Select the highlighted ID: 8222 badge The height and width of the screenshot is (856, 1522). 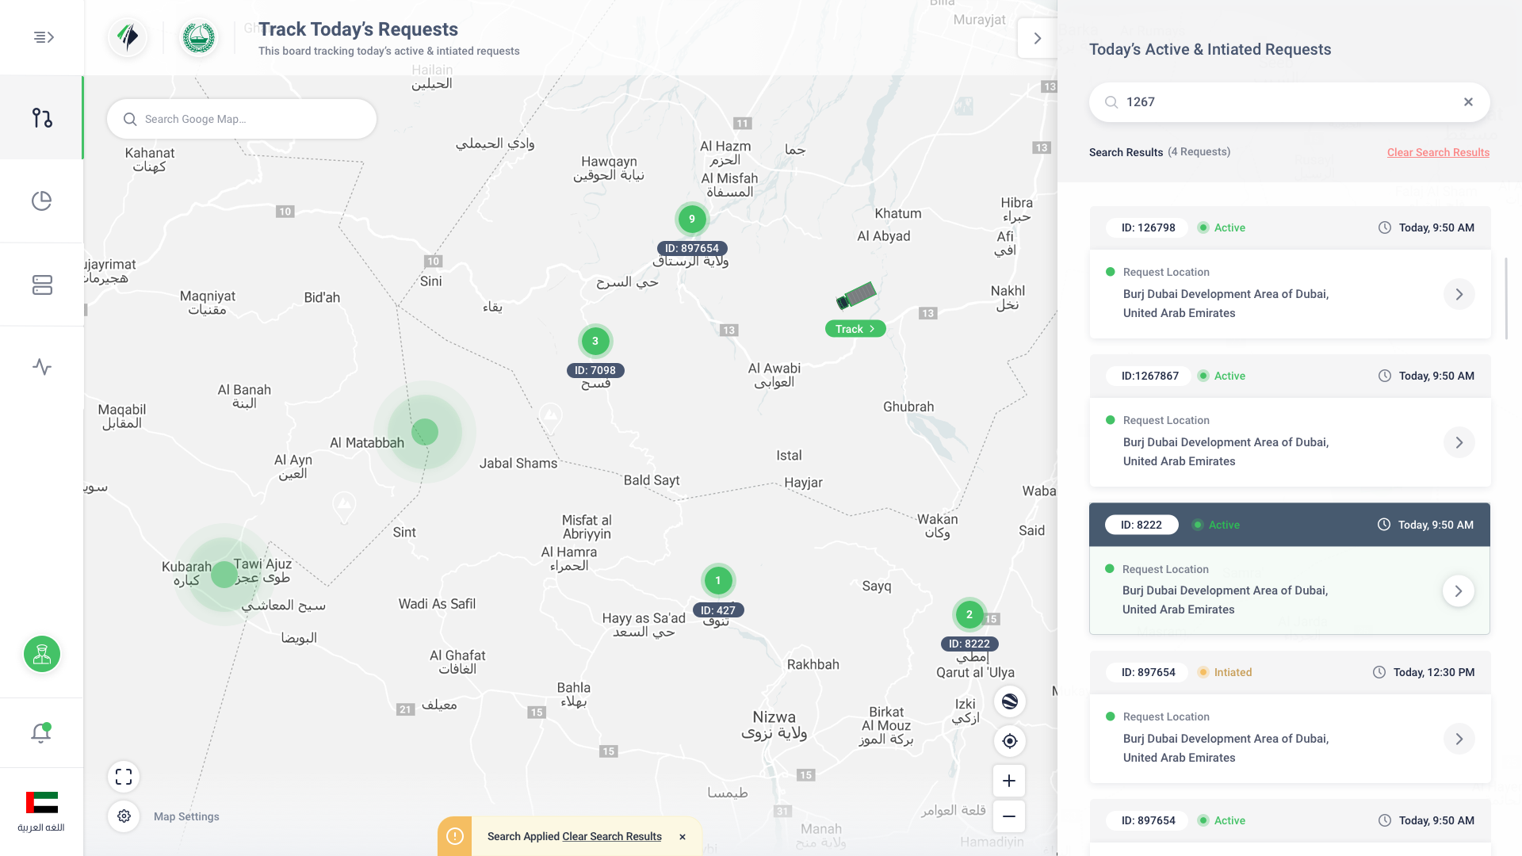click(1141, 525)
